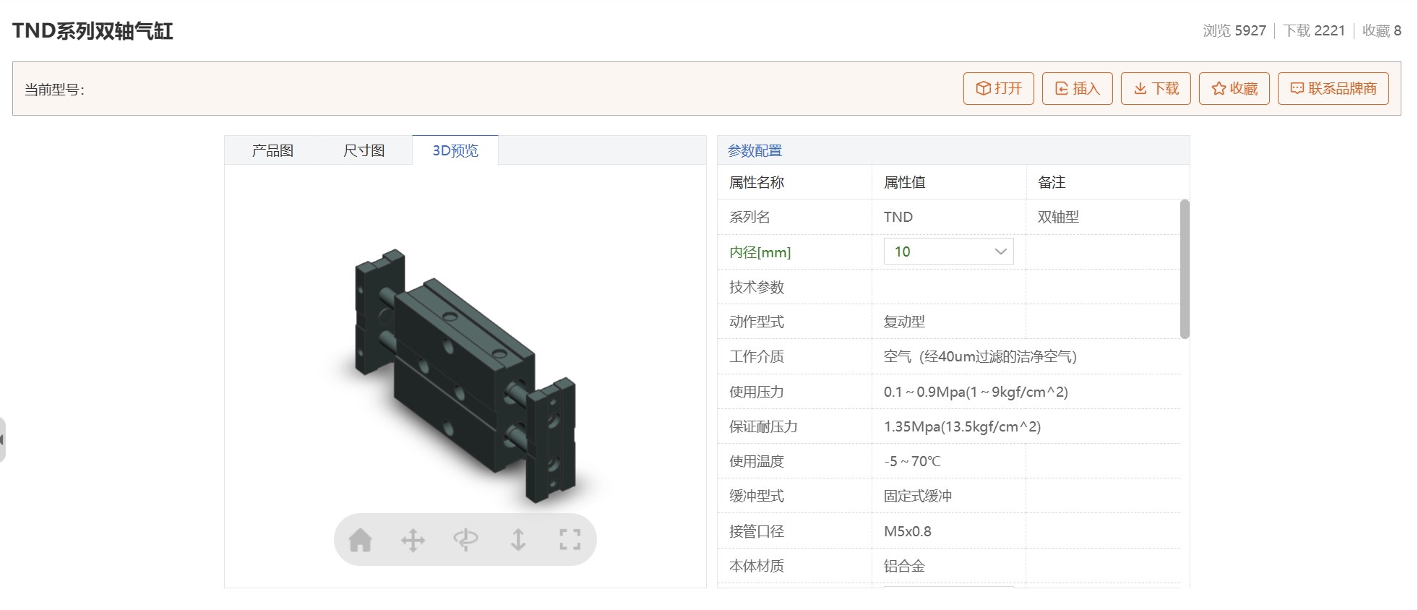The width and height of the screenshot is (1418, 610).
Task: Click the 备注 column header
Action: (1052, 182)
